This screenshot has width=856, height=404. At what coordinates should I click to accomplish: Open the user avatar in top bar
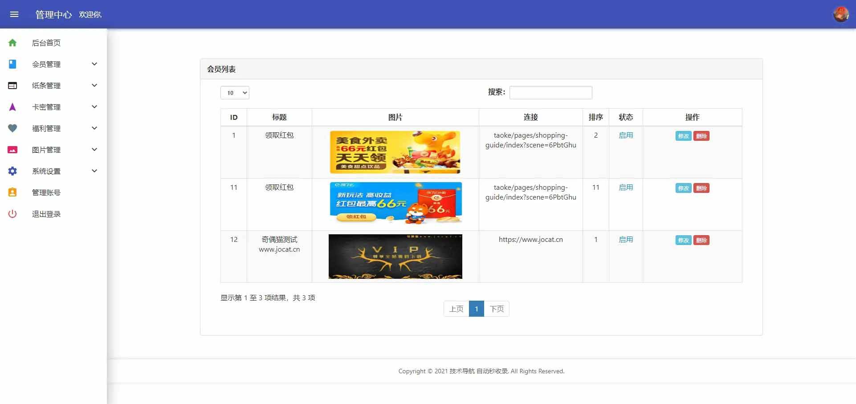point(840,14)
